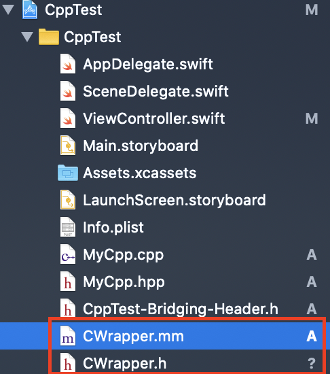Click the unknown status question mark on CWrapper.h
330x374 pixels.
click(312, 364)
